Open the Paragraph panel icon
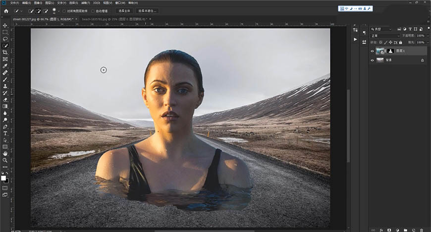 [364, 33]
